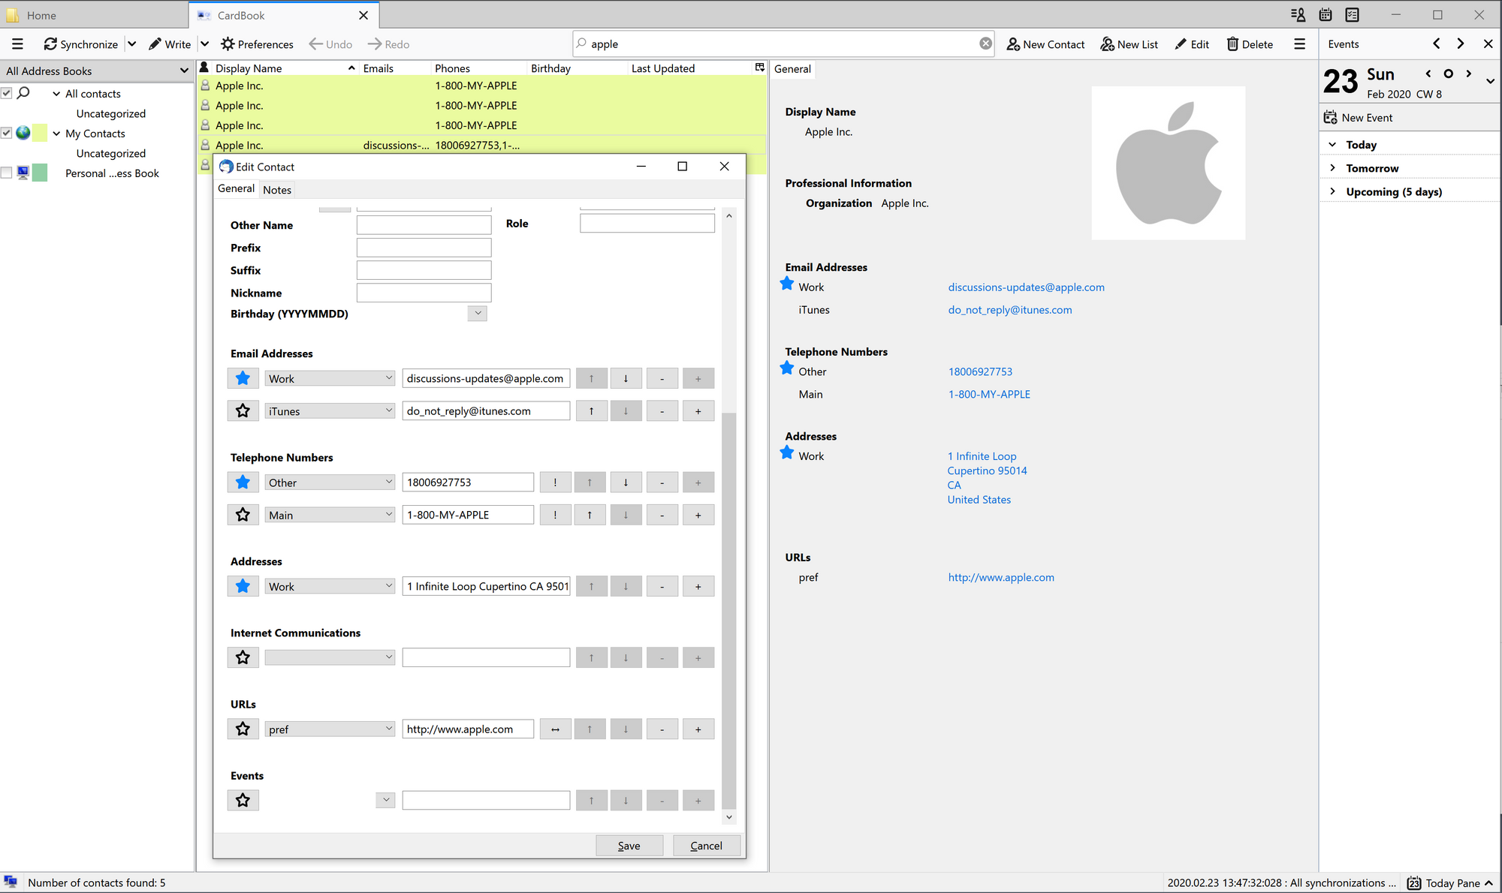Open the All Address Books dropdown
This screenshot has width=1502, height=893.
tap(97, 71)
